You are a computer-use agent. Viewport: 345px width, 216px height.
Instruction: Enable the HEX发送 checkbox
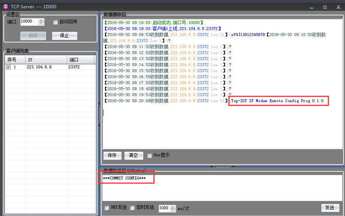tap(107, 208)
